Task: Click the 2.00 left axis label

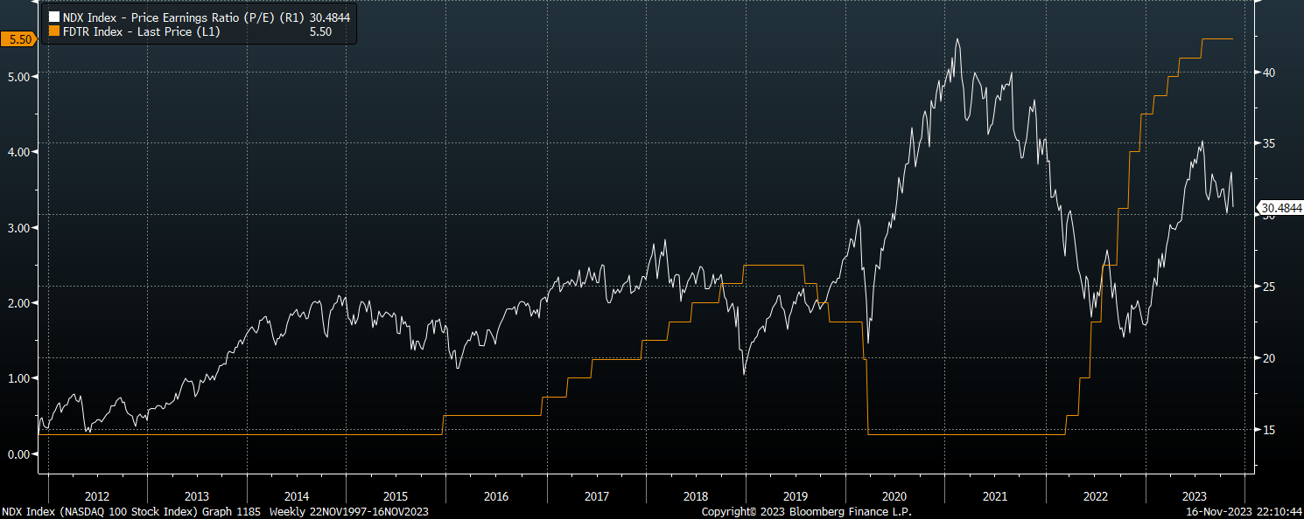Action: pos(18,302)
